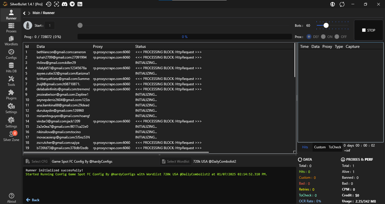The image size is (385, 204).
Task: Select the OFF proxy mode radio
Action: 337,37
